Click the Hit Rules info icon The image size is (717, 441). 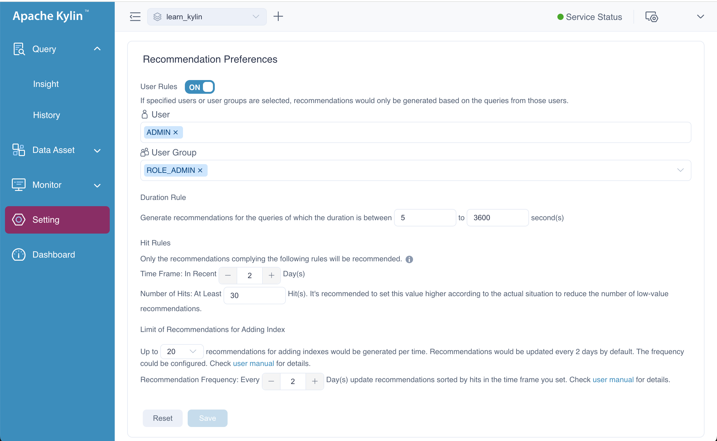pyautogui.click(x=409, y=259)
